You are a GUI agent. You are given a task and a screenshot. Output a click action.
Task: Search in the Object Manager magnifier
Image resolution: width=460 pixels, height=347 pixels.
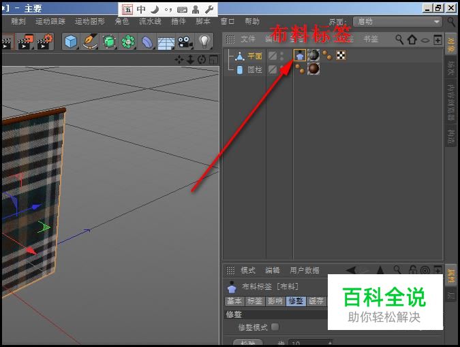399,39
